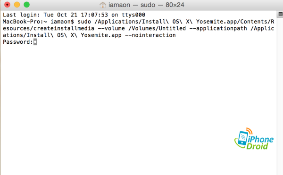Click the vertical scrollbar track on right
Screen dimensions: 283x175
(280, 95)
